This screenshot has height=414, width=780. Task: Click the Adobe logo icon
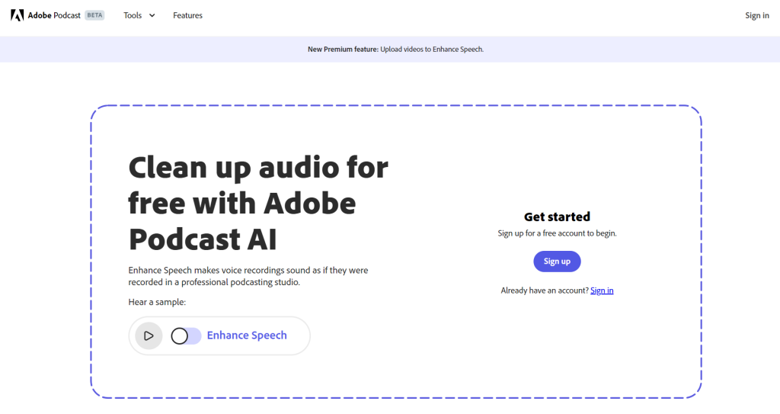tap(17, 15)
